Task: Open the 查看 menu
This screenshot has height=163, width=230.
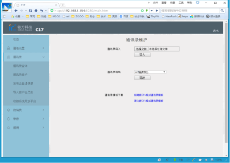Action: click(x=164, y=2)
